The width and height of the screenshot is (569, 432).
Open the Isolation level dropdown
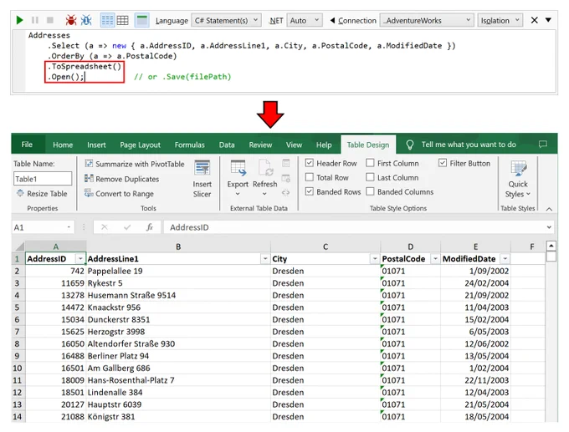(x=500, y=21)
